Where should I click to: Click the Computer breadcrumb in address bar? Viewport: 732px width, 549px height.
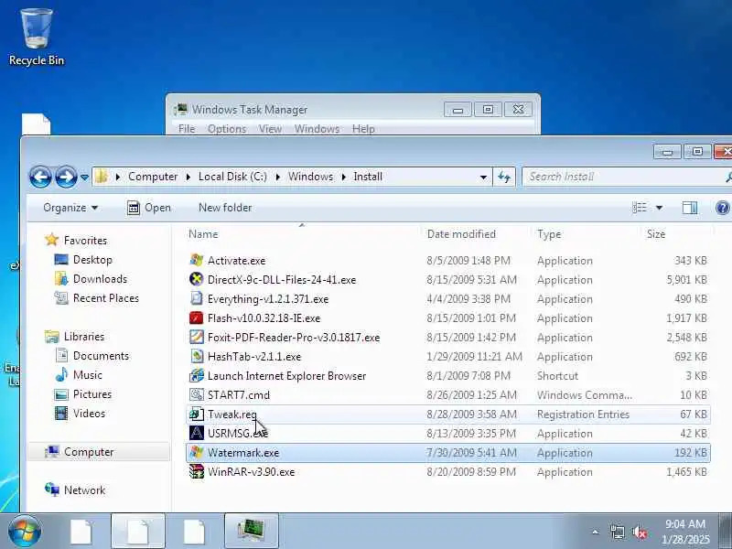click(153, 177)
